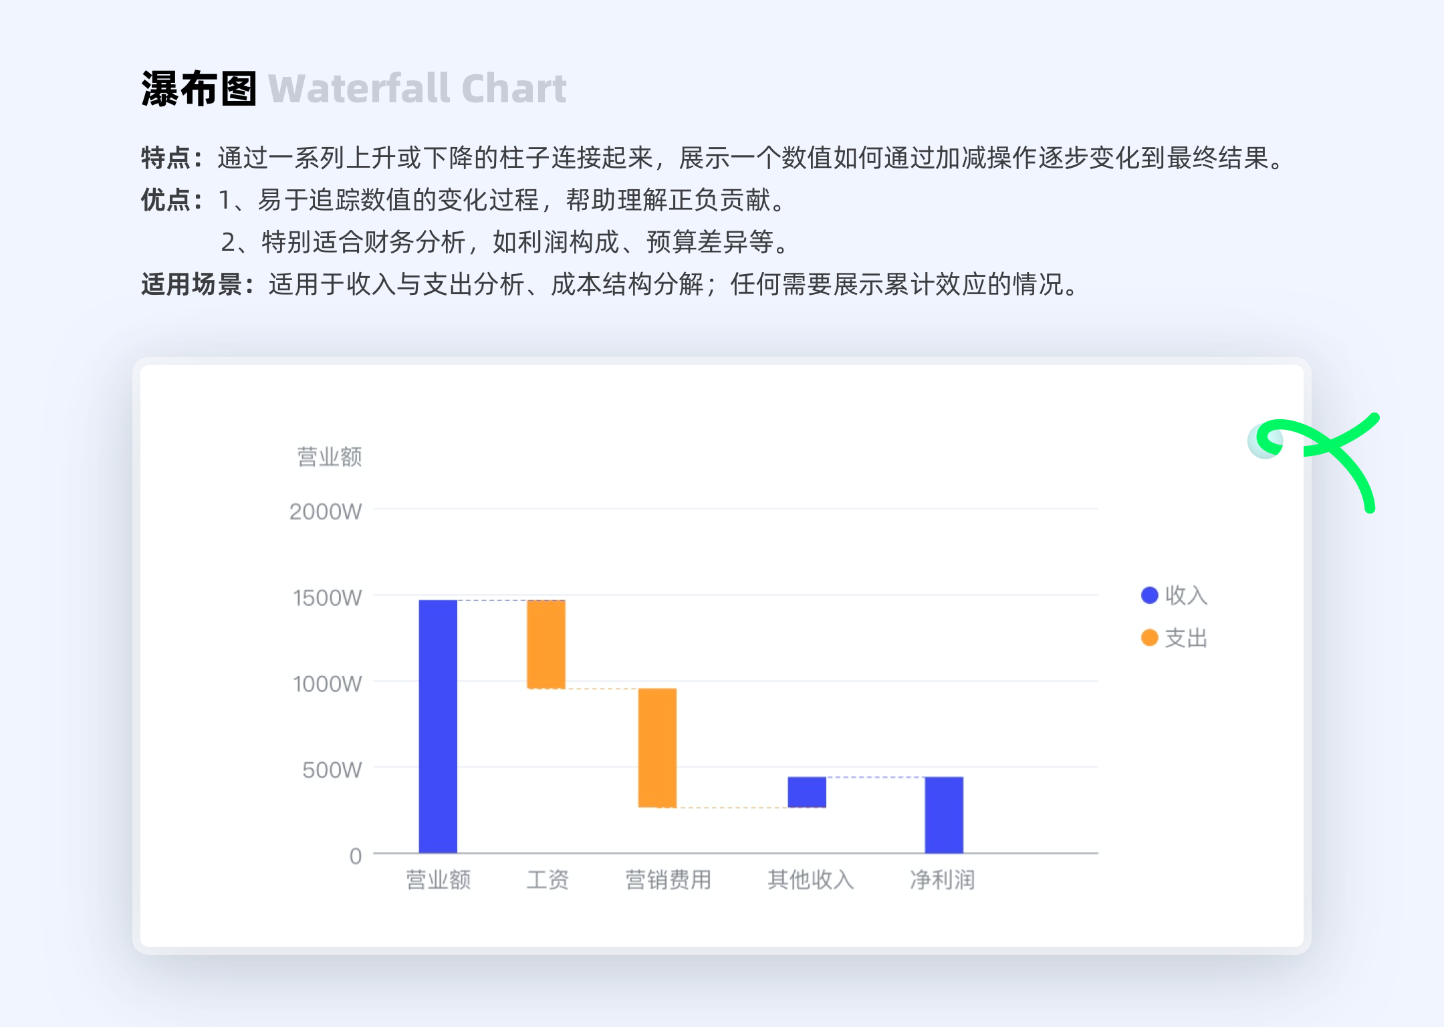Toggle the 收入 legend item
1444x1027 pixels.
[1174, 595]
